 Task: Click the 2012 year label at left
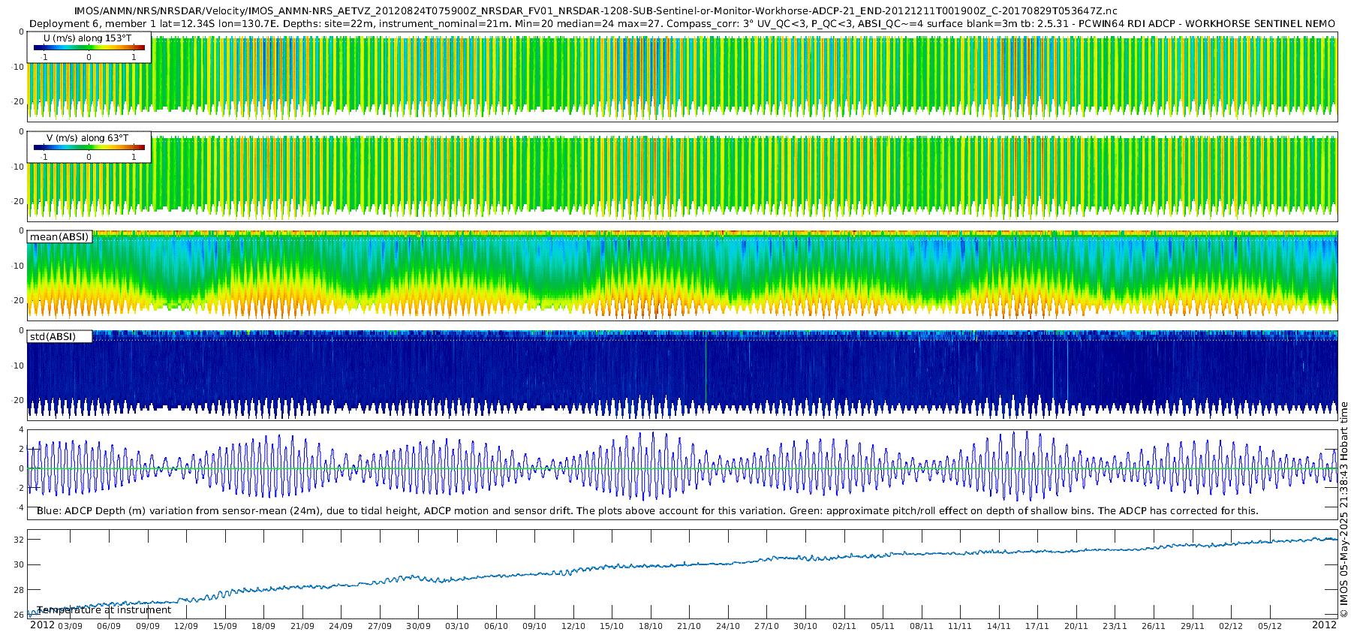point(42,625)
